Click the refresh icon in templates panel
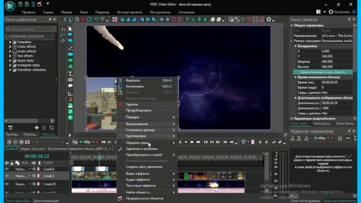The height and width of the screenshot is (203, 361). 51,127
